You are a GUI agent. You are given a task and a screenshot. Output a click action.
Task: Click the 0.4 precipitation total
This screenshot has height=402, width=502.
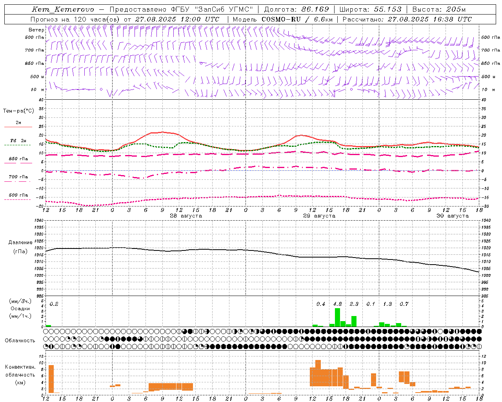(321, 304)
